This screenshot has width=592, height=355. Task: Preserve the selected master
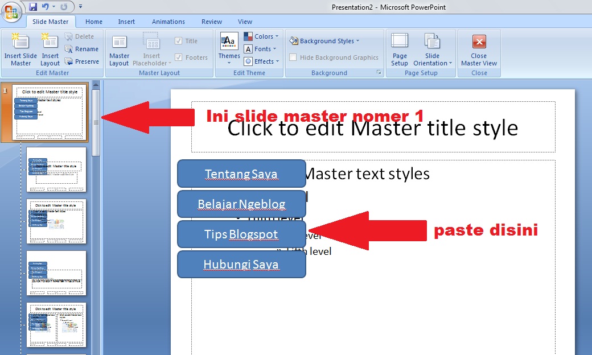coord(82,61)
